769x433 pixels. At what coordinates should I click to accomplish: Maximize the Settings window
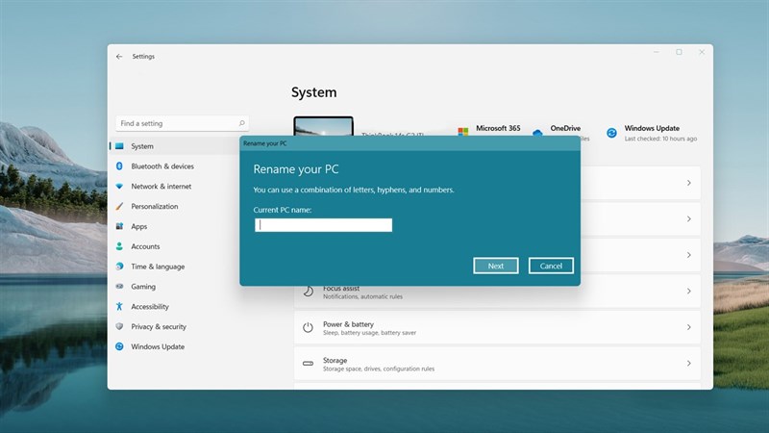pos(680,52)
